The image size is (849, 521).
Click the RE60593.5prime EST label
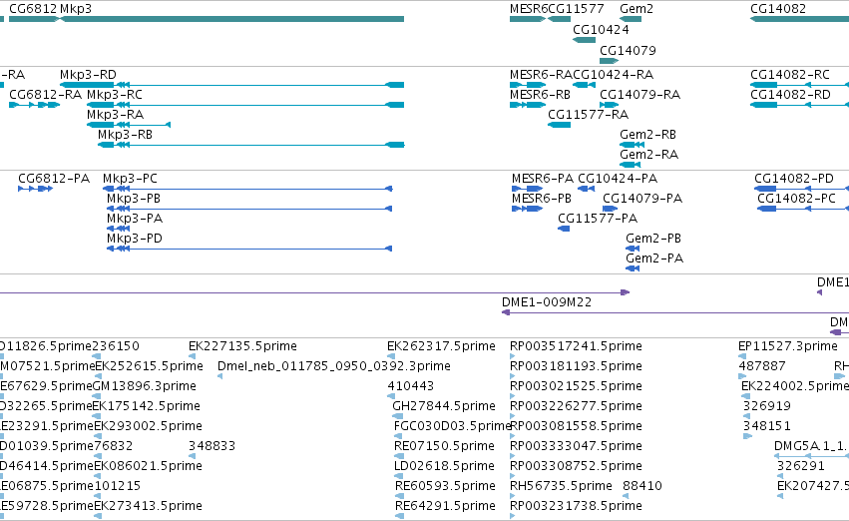(445, 487)
